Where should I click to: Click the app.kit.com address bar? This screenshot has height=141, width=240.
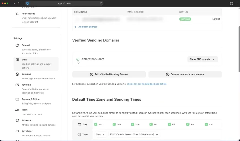click(64, 3)
